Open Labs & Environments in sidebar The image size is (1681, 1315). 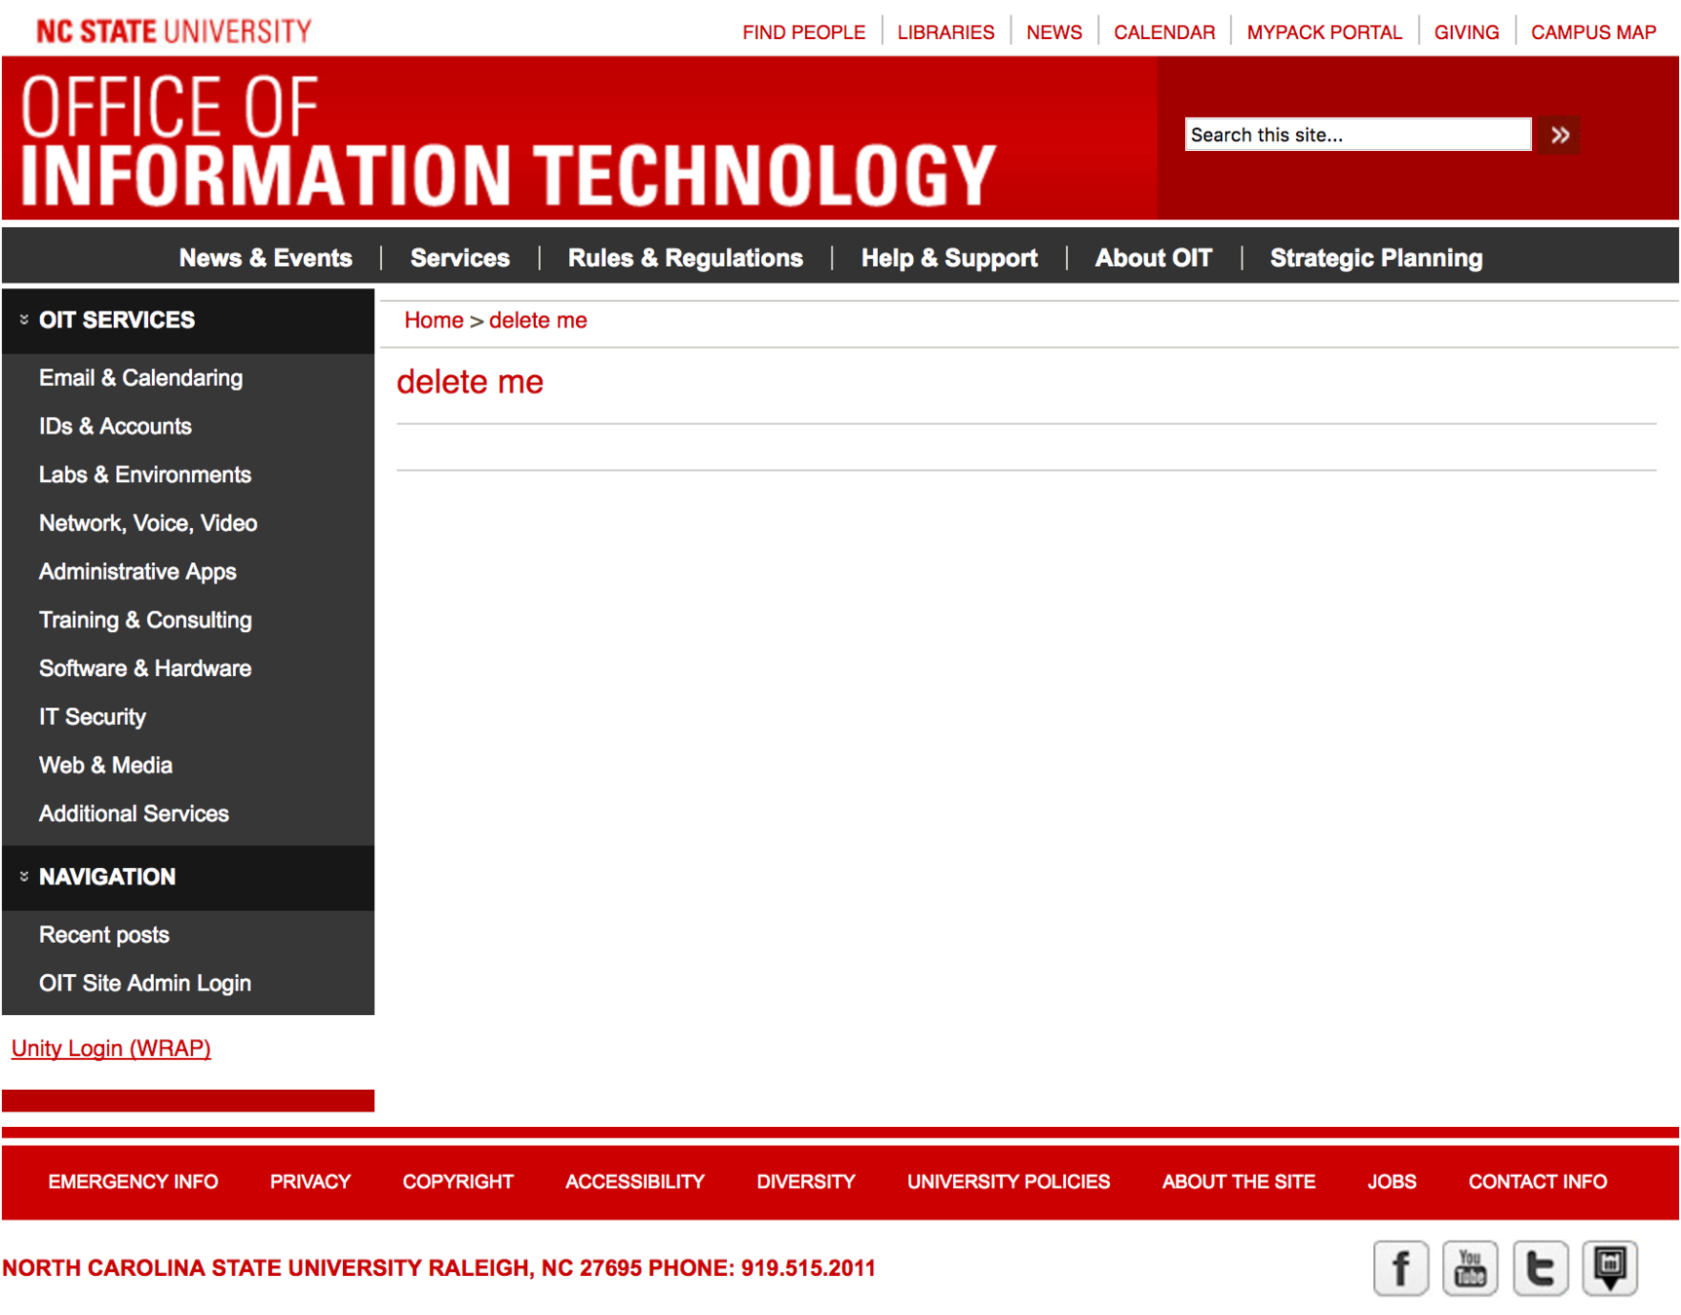pos(145,474)
